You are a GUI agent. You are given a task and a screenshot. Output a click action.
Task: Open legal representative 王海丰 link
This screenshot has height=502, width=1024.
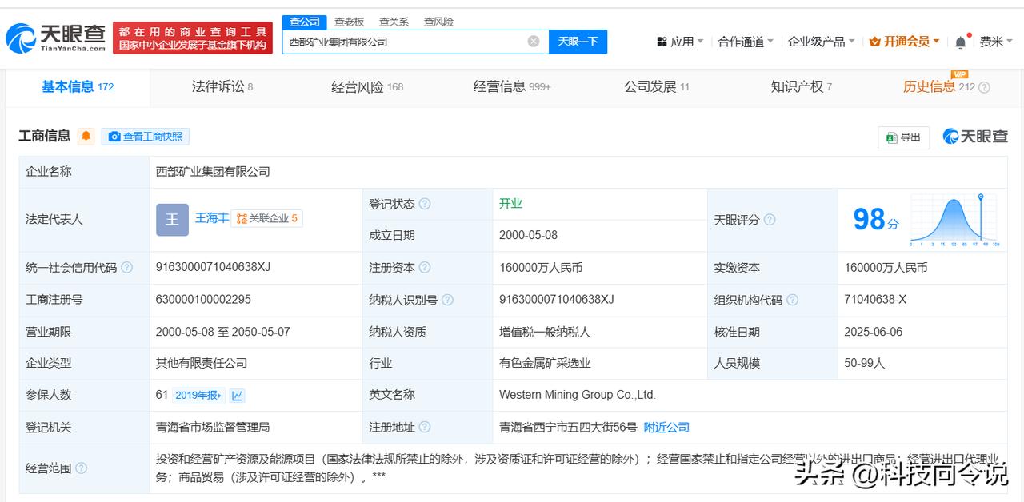pos(212,217)
